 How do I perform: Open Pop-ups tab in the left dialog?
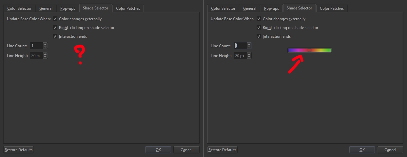[68, 8]
